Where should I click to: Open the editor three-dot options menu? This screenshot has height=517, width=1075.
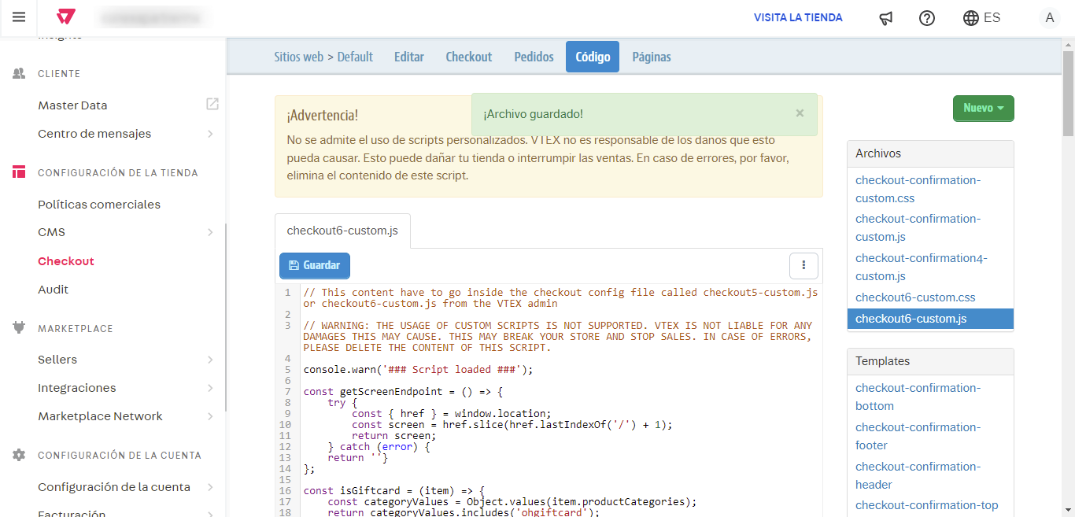803,265
